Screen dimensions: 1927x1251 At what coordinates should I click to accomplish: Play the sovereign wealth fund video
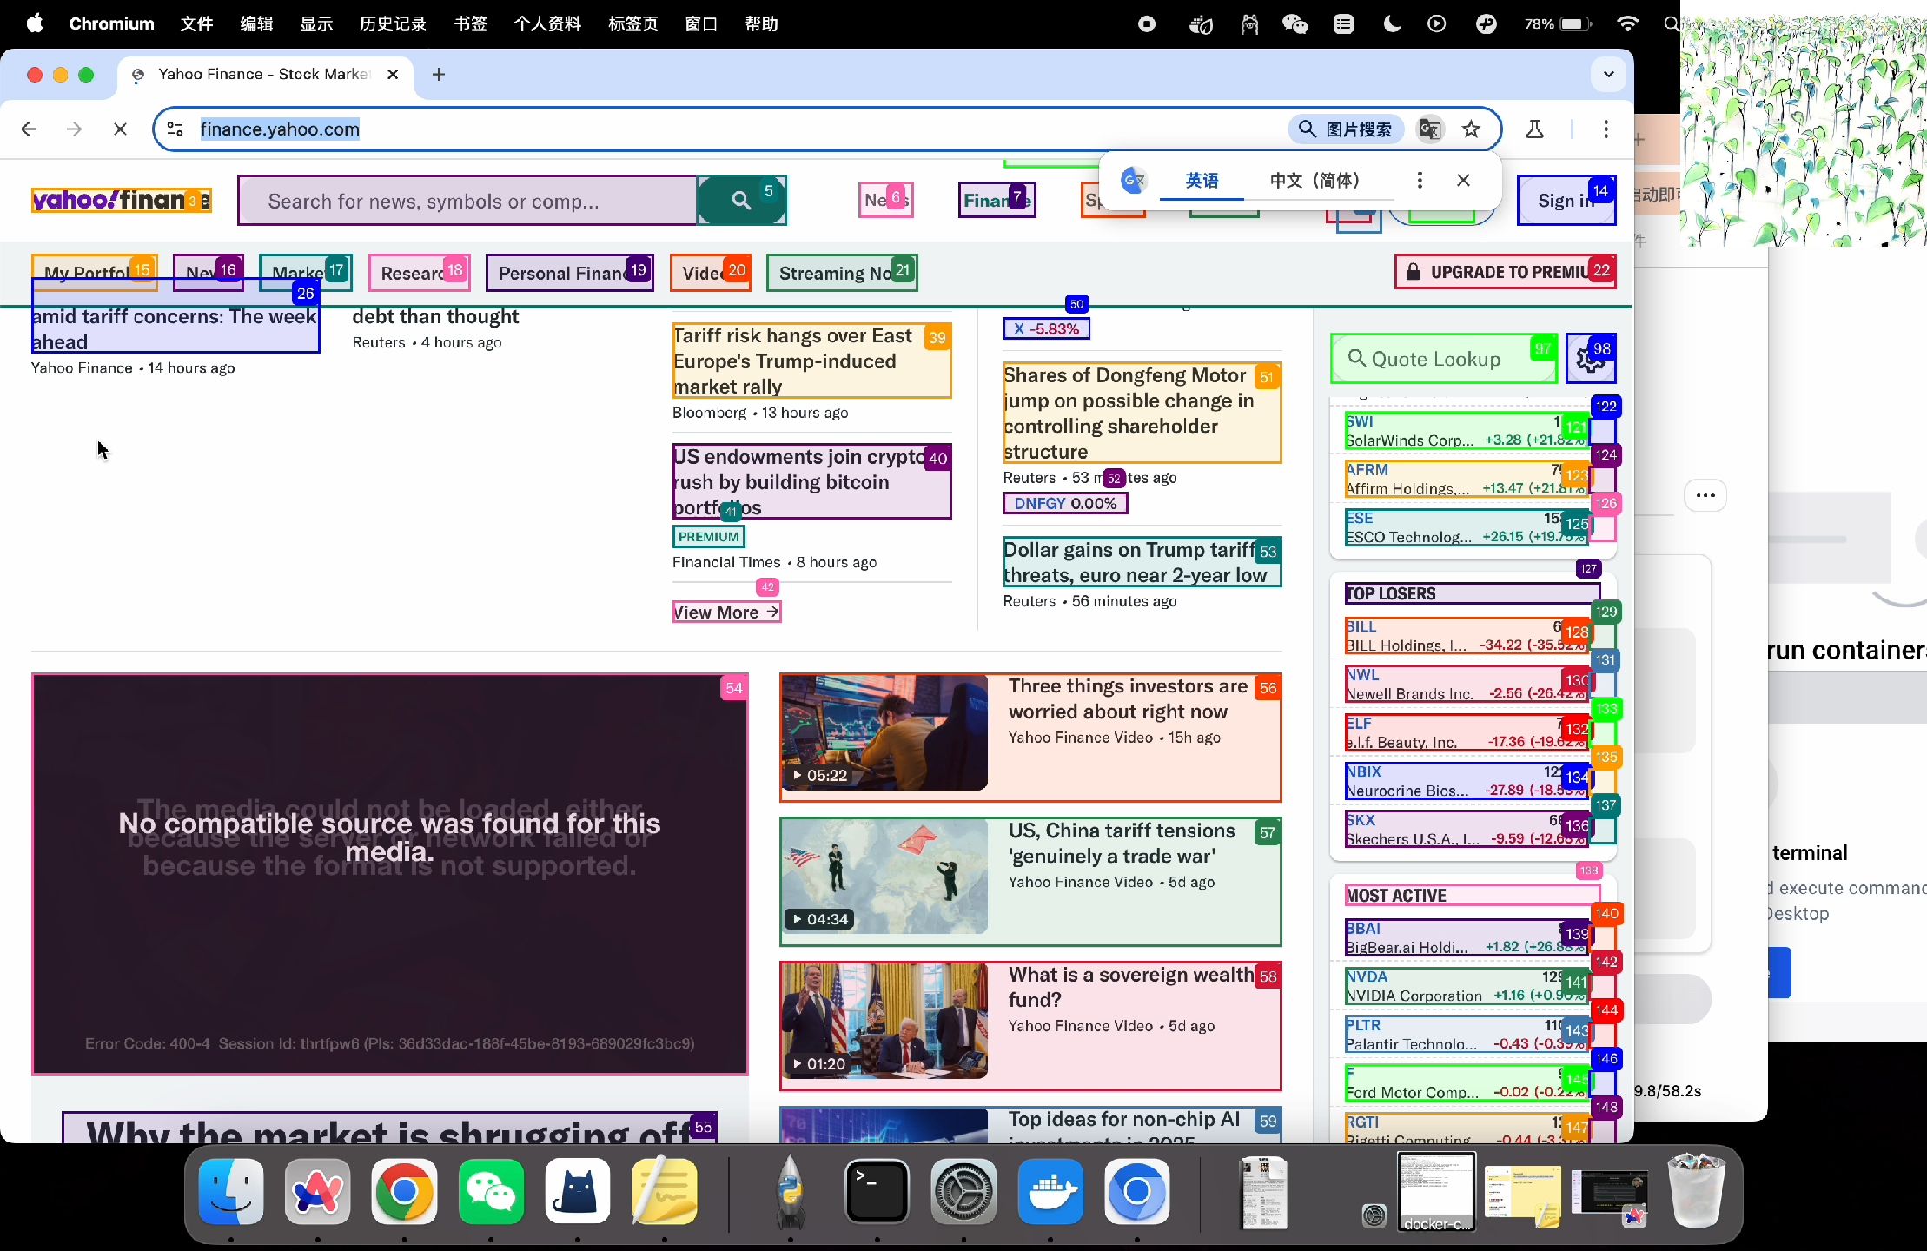tap(884, 1020)
